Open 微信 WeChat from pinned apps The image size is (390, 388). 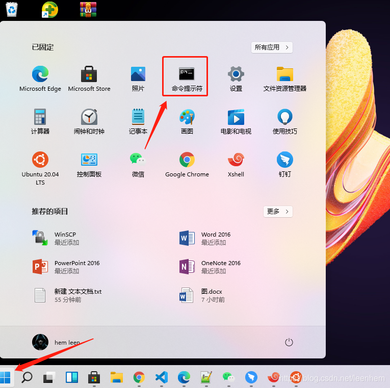tap(138, 164)
